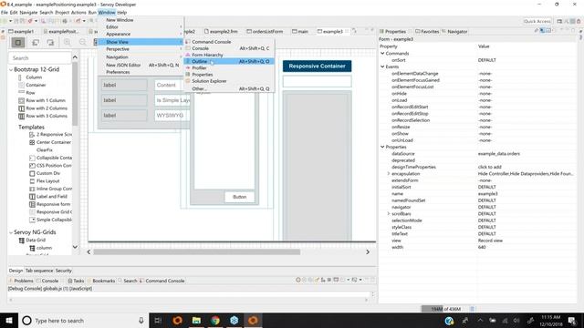Click the palette Search field

(39, 58)
